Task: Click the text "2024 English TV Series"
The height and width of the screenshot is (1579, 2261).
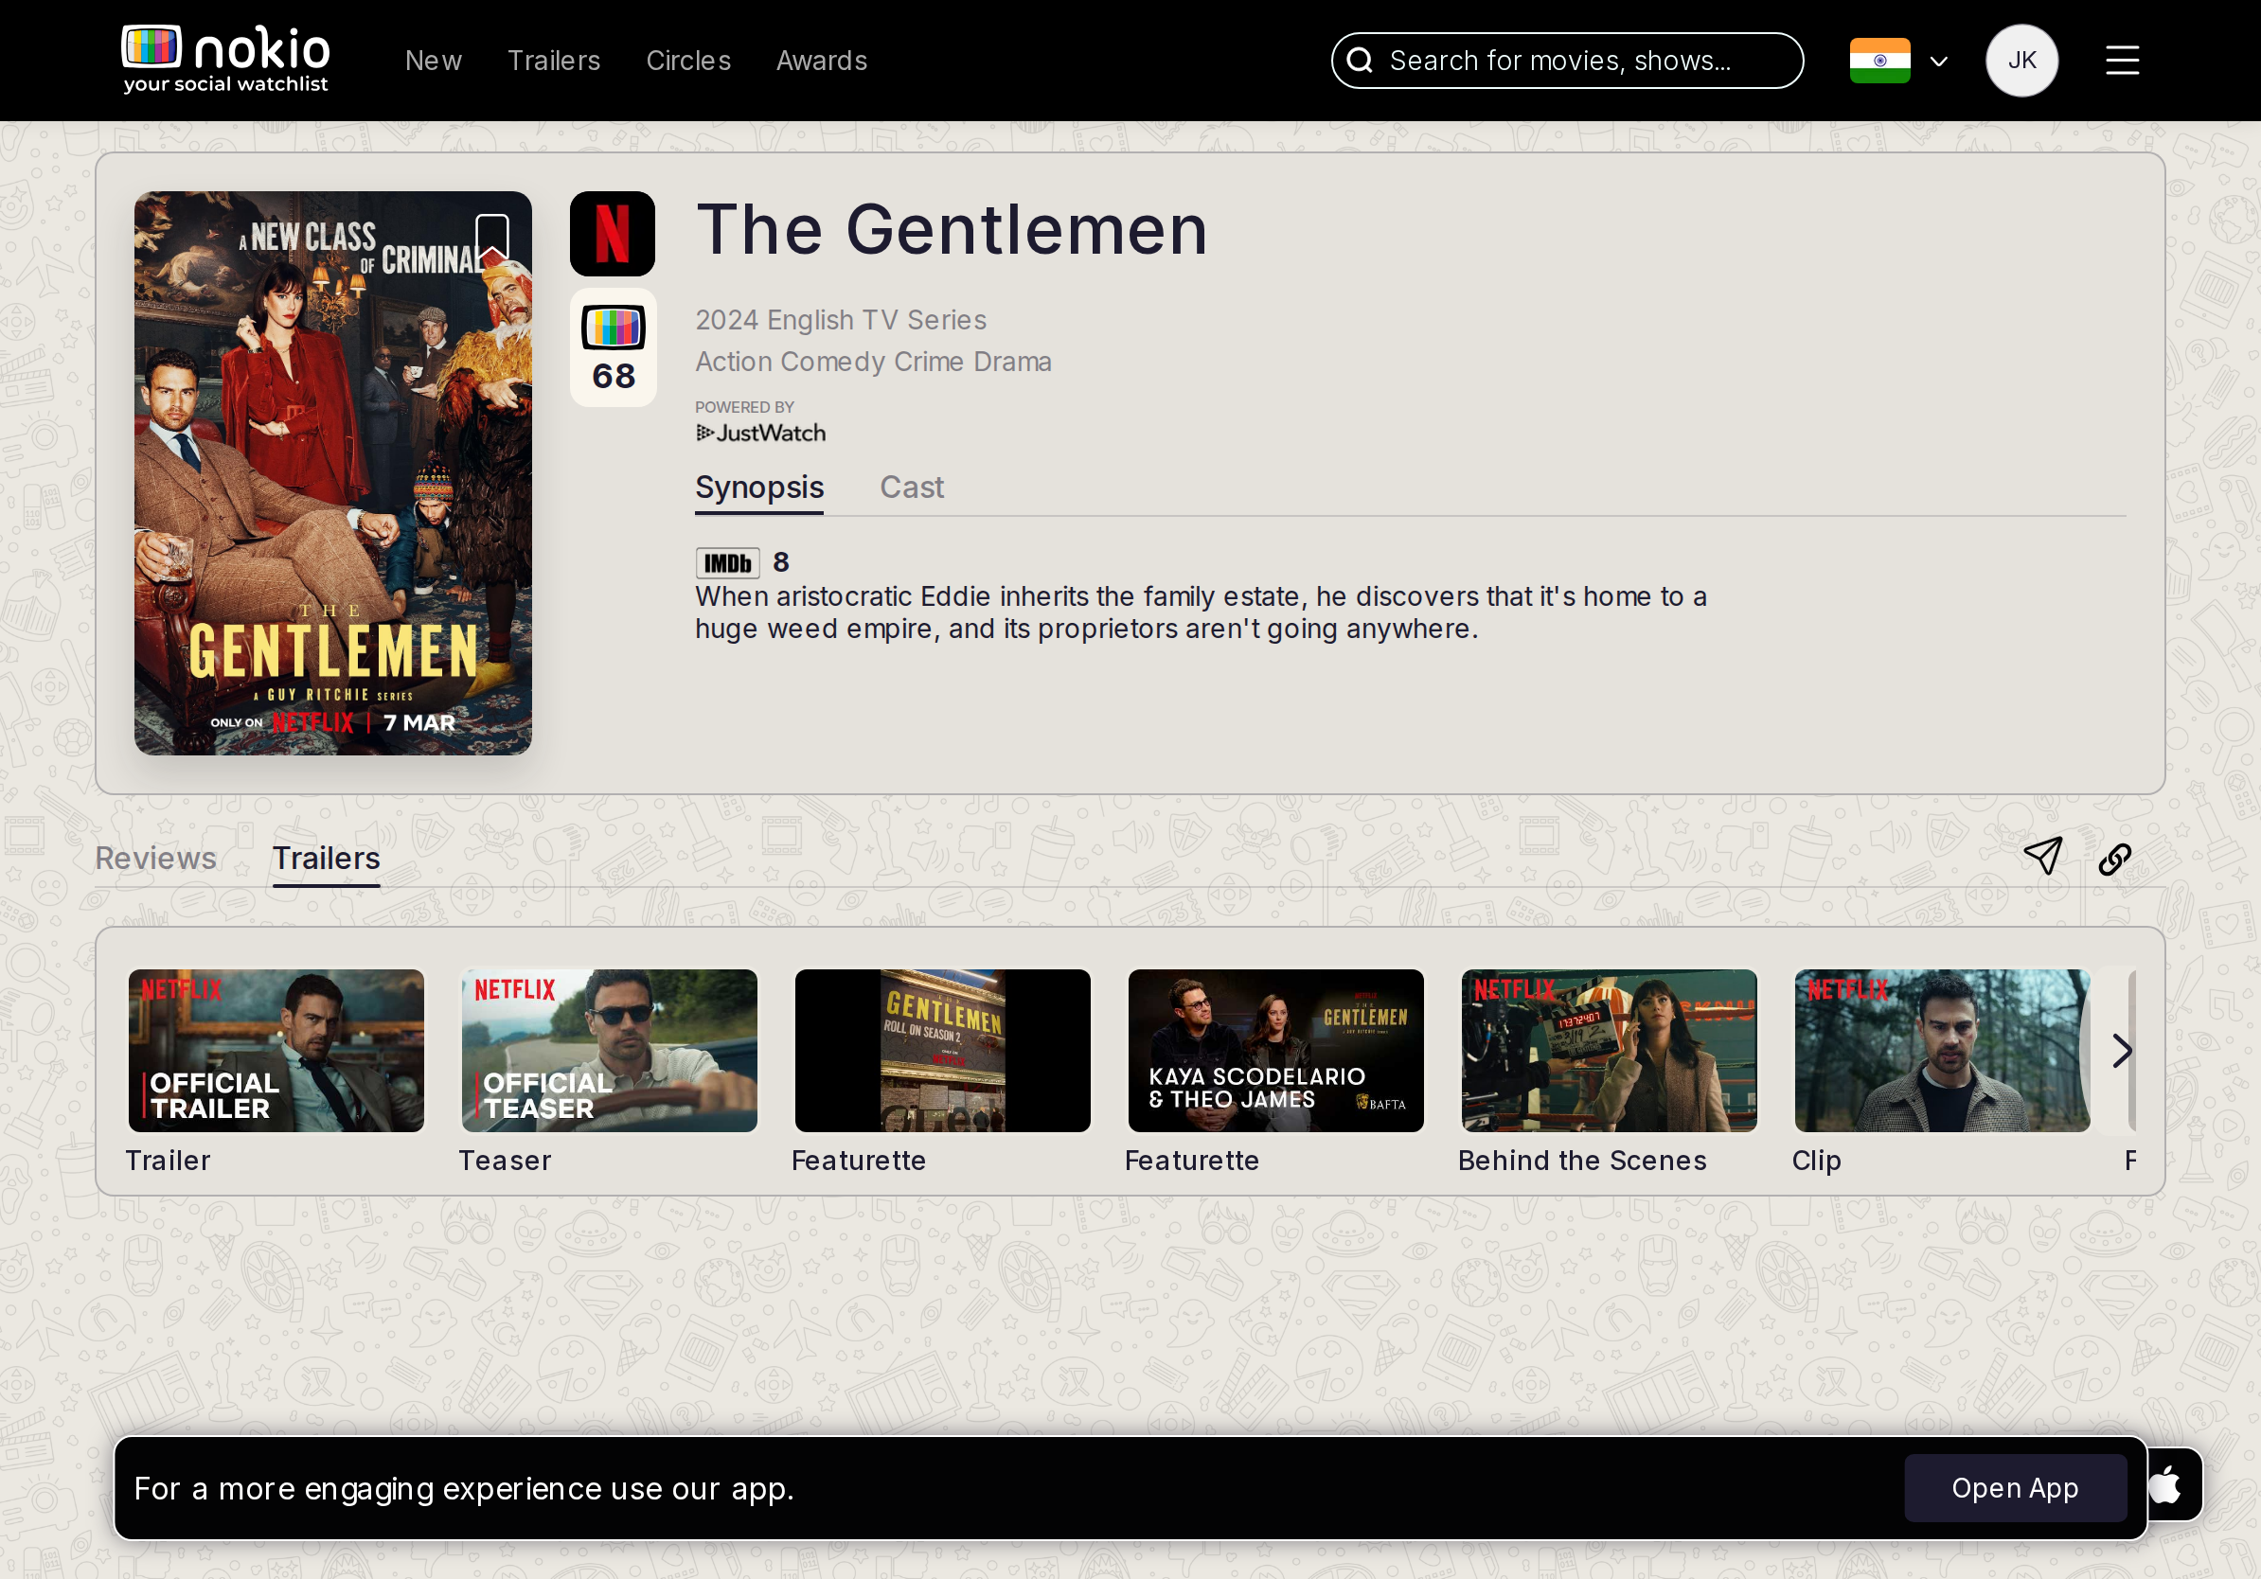Action: coord(841,320)
